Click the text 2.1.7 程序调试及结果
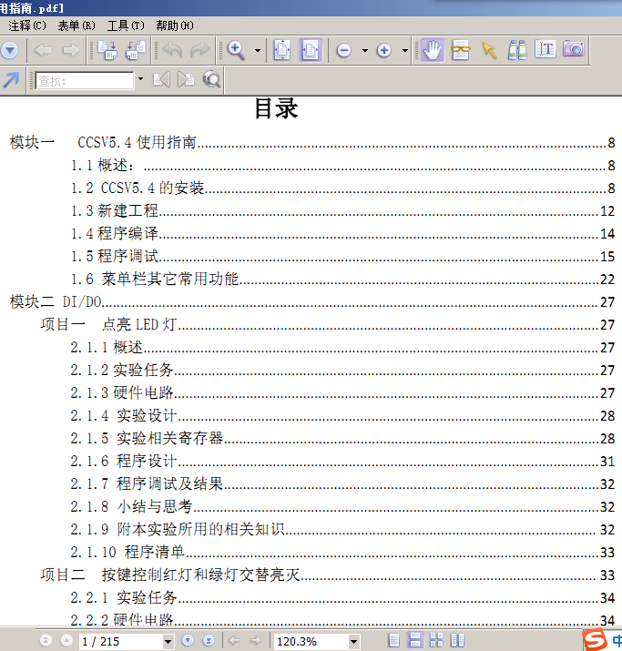Viewport: 622px width, 651px height. (147, 484)
